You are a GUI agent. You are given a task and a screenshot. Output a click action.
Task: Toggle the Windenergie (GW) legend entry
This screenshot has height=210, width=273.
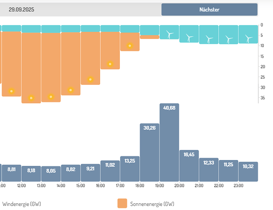tap(21, 204)
